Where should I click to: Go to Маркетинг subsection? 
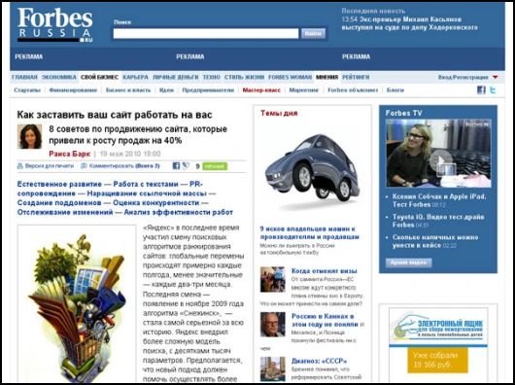pos(304,90)
